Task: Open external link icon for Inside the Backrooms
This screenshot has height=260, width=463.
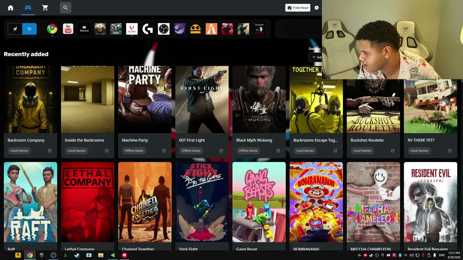Action: 107,151
